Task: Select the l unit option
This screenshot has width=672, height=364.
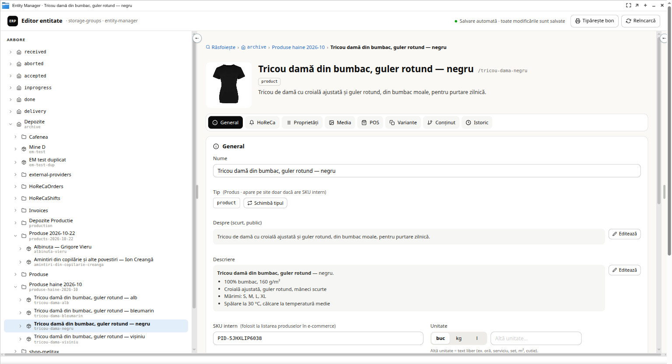Action: pyautogui.click(x=477, y=338)
